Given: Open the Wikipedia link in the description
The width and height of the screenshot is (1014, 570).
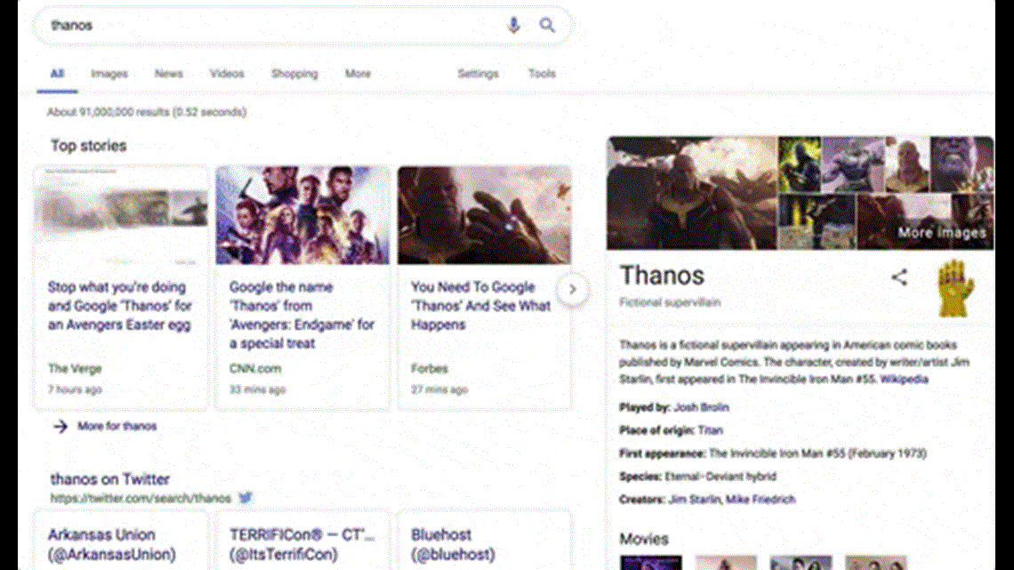Looking at the screenshot, I should coord(904,380).
